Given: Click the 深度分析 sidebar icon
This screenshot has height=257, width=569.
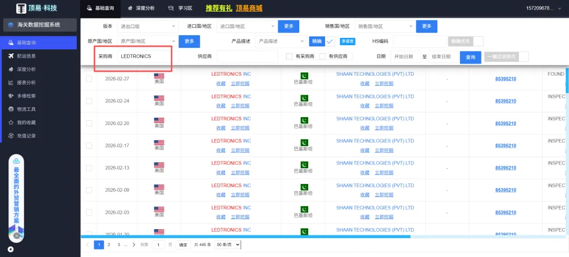Looking at the screenshot, I should pos(11,69).
